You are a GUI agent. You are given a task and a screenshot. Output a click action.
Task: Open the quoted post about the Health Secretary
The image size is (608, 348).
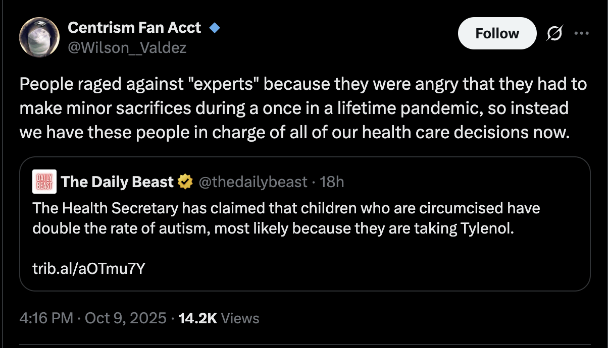[x=286, y=218]
